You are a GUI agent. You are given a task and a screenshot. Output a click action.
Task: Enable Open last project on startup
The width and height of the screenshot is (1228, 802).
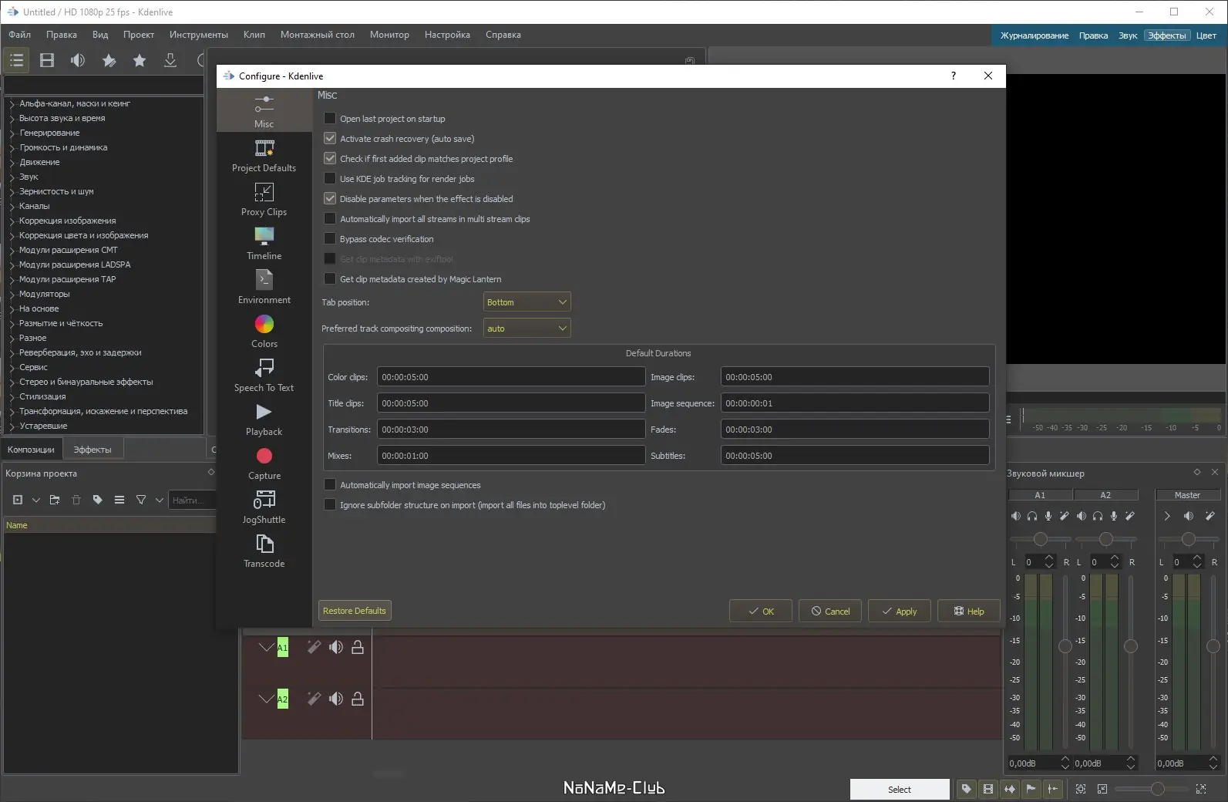tap(330, 119)
